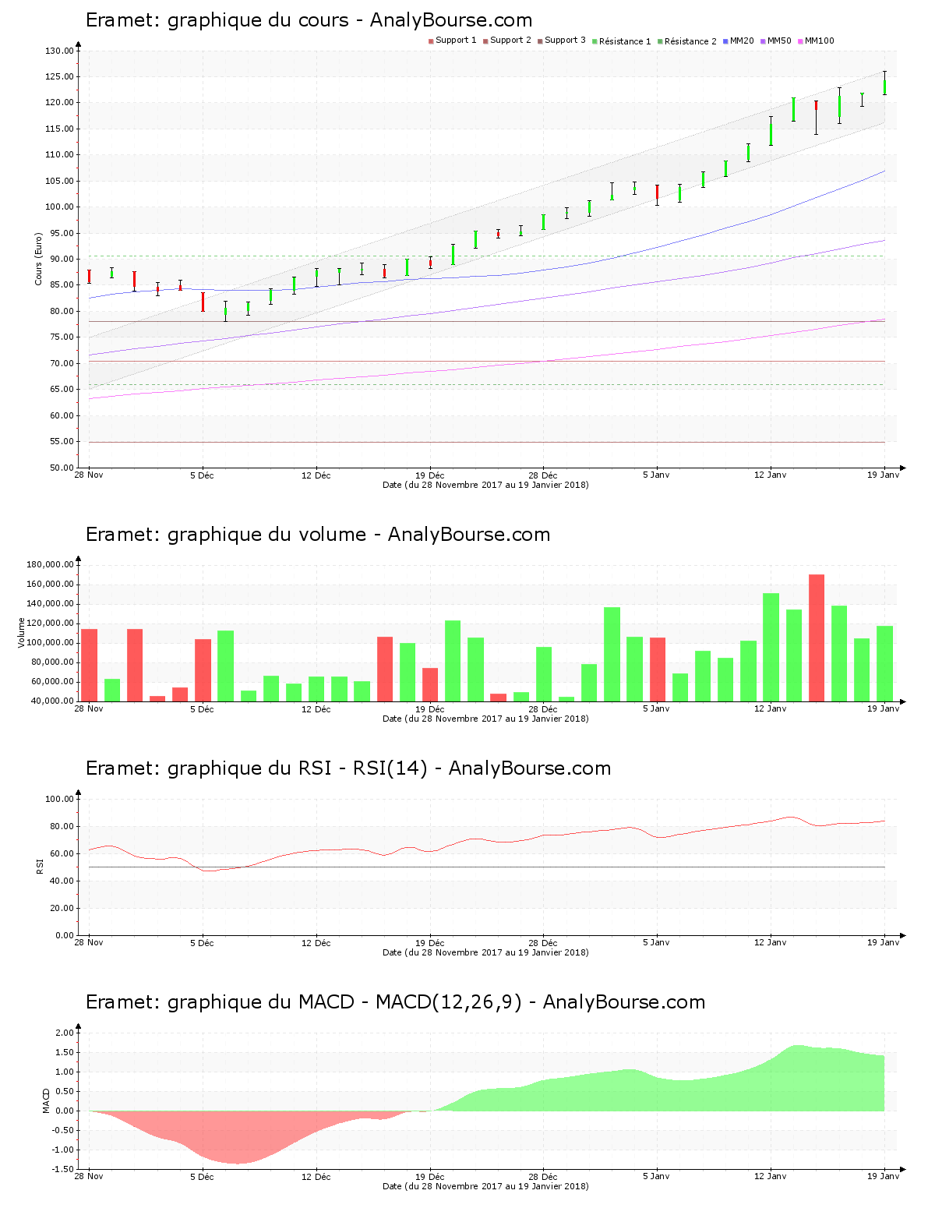Click the '19 Janv' date label under price chart
Image resolution: width=935 pixels, height=1208 pixels.
click(x=884, y=475)
